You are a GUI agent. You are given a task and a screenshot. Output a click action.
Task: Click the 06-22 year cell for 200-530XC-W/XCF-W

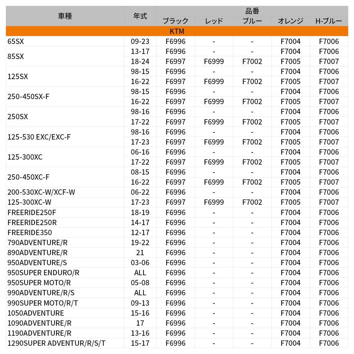click(140, 192)
